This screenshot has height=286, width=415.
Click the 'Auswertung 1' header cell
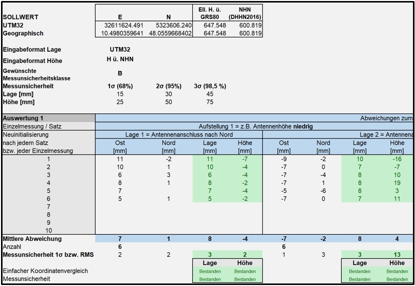(49, 118)
